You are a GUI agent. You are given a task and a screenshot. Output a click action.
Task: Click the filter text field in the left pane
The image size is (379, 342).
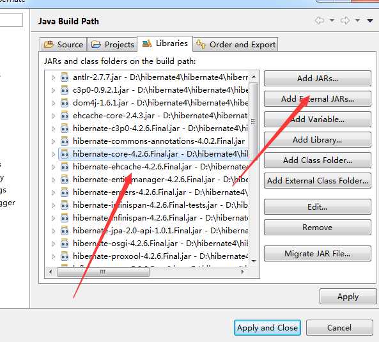[x=11, y=20]
